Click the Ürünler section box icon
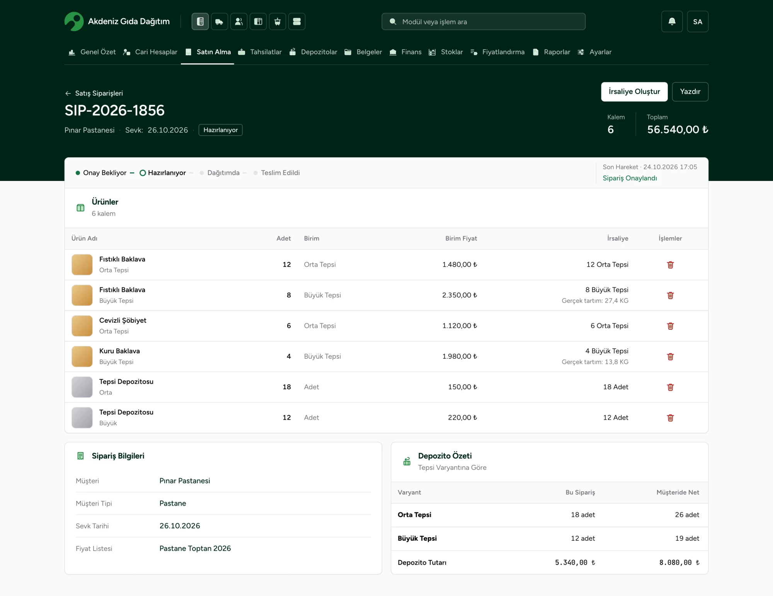773x596 pixels. click(80, 208)
